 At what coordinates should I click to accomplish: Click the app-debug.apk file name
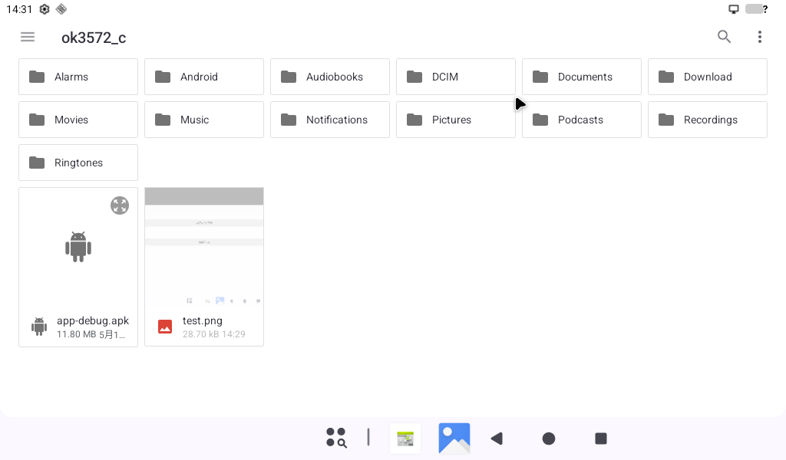tap(93, 320)
